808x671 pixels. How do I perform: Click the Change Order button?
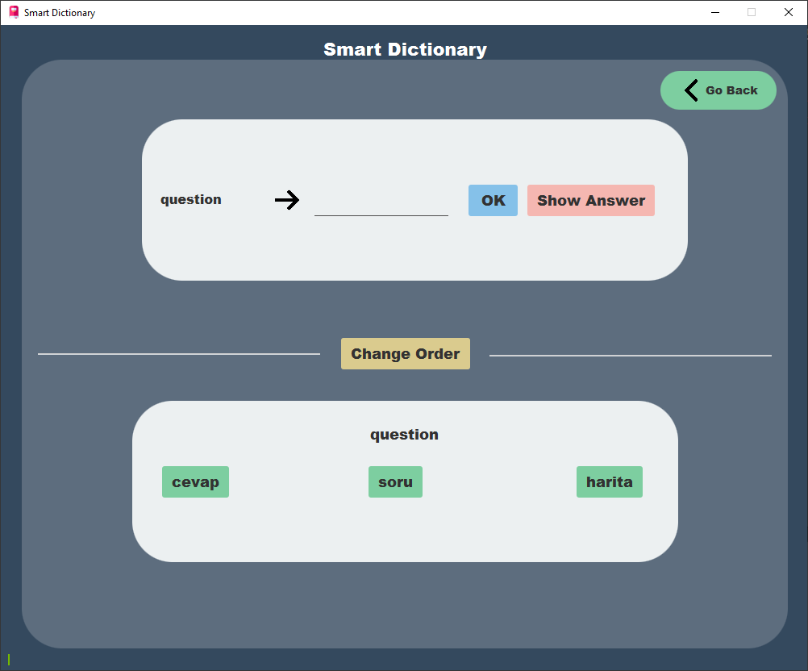(x=405, y=353)
